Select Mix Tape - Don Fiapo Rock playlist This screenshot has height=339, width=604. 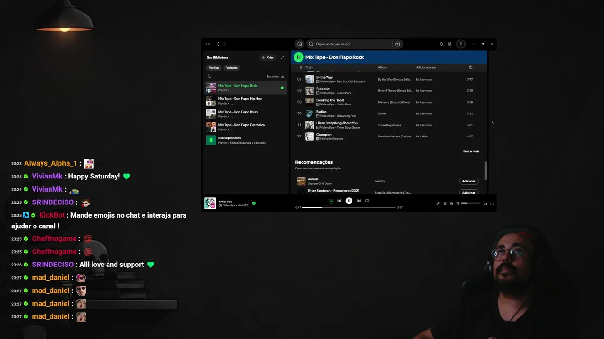tap(246, 88)
